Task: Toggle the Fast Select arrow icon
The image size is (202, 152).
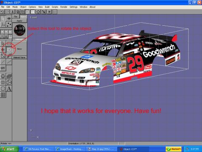Action: [44, 12]
